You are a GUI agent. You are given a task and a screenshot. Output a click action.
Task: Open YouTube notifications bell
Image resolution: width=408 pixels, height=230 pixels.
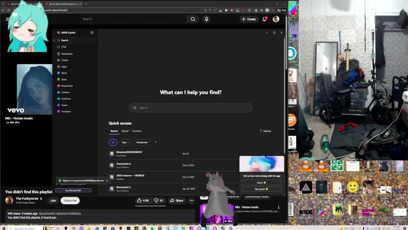tap(265, 19)
